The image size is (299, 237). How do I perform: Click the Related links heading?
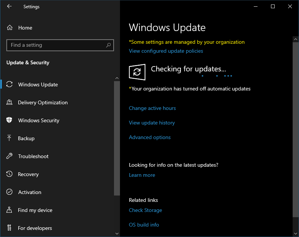coord(144,200)
